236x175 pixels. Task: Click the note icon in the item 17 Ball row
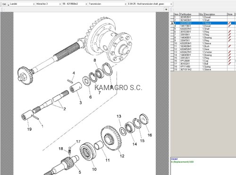click(229, 64)
